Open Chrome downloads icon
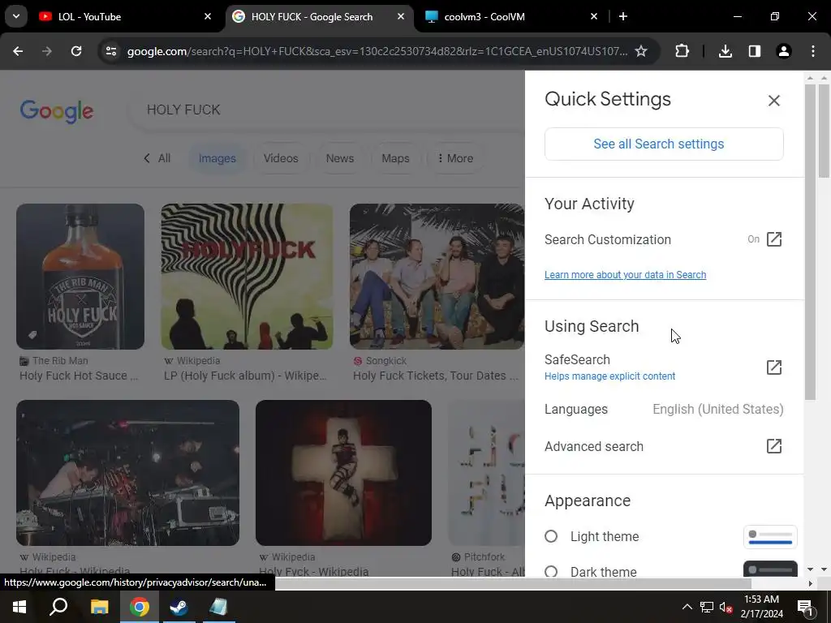831x623 pixels. pos(725,51)
